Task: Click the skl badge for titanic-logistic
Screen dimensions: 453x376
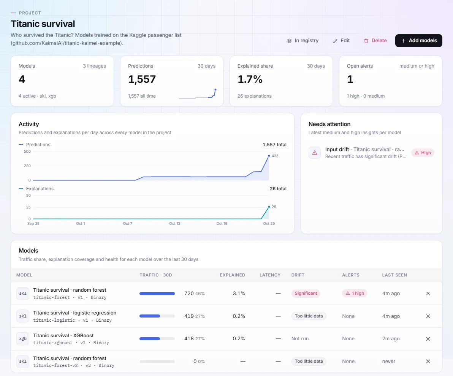Action: tap(23, 316)
